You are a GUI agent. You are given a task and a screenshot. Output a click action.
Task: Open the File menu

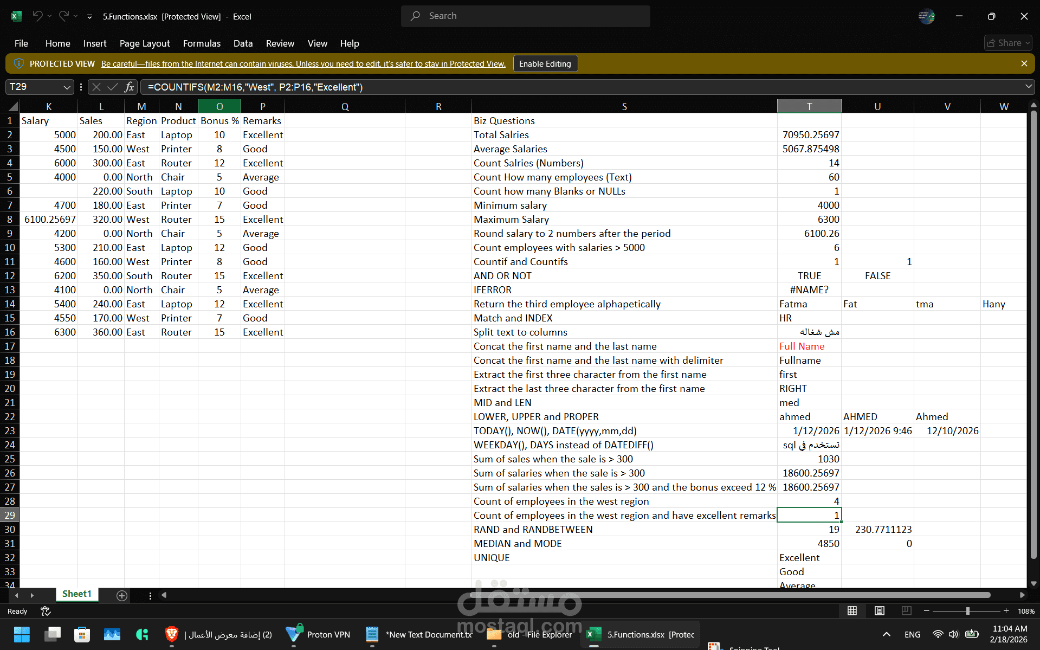[21, 43]
